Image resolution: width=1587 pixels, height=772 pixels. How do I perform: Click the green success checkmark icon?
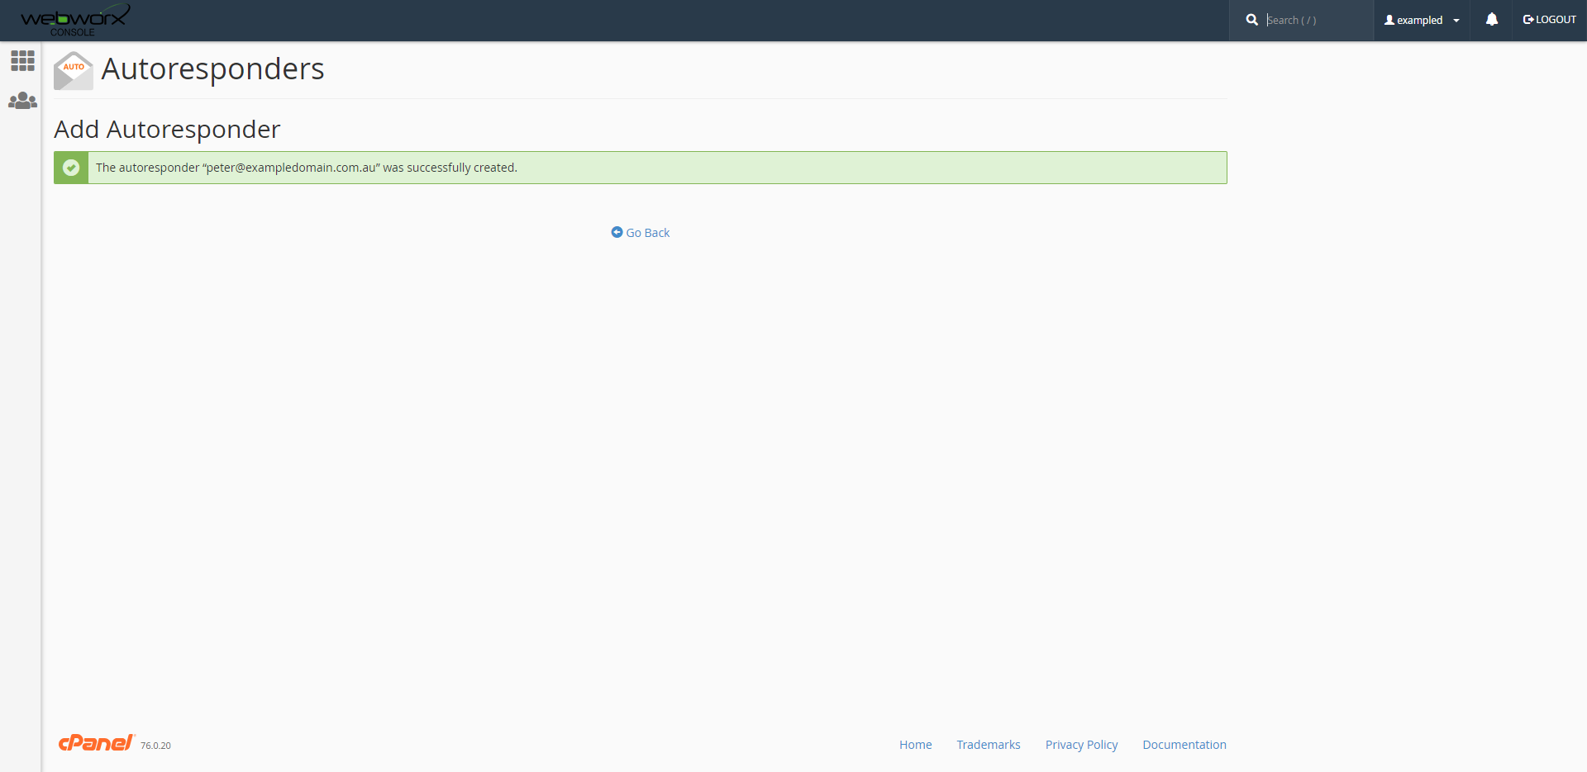click(71, 168)
